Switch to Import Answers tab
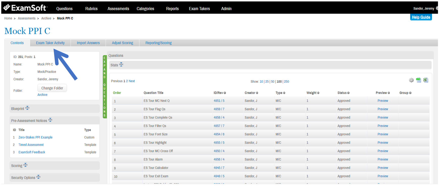Image resolution: width=439 pixels, height=186 pixels. [x=88, y=43]
